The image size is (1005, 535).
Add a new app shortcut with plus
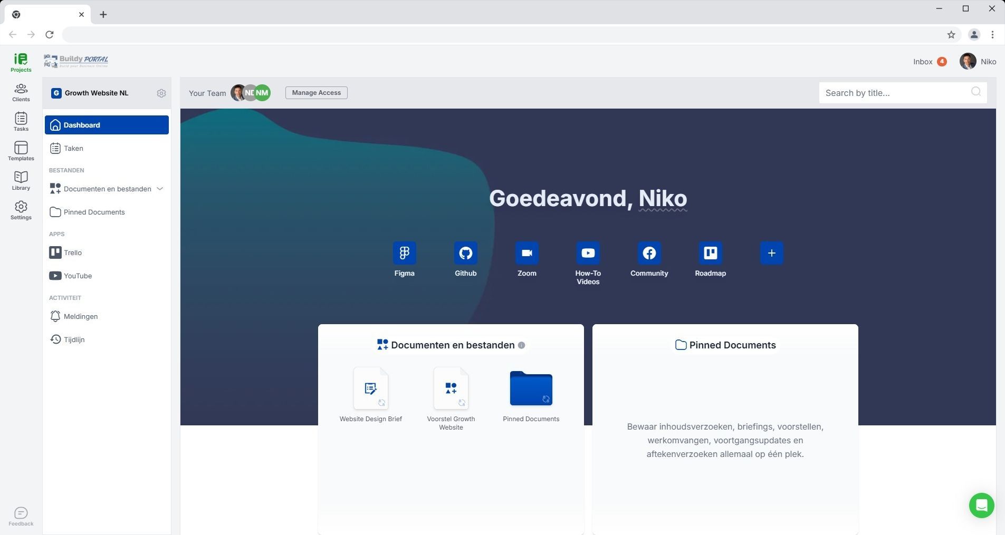click(771, 253)
